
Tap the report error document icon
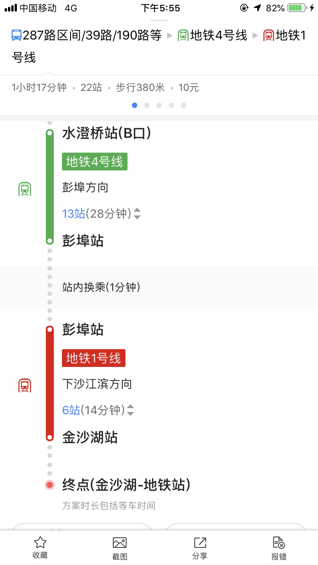[x=279, y=543]
